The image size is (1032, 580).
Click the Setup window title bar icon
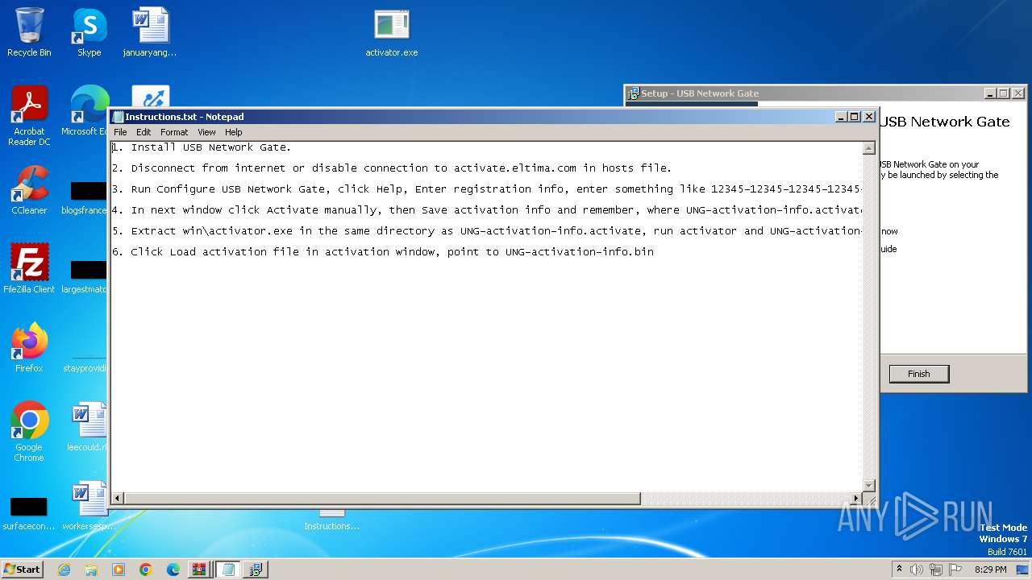coord(633,93)
